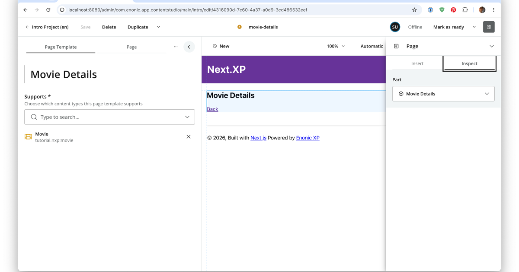The width and height of the screenshot is (519, 272).
Task: Click the orange warning status icon
Action: (240, 27)
